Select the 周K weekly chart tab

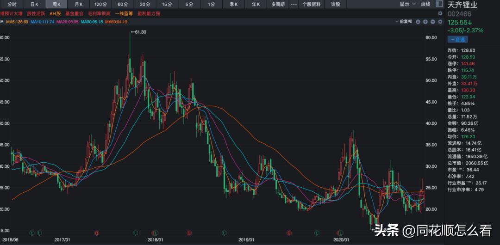[x=56, y=4]
